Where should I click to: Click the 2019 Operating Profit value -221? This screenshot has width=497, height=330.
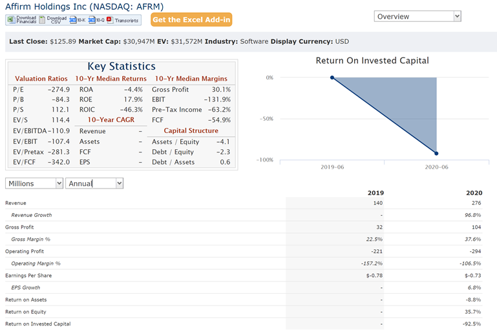[x=377, y=251]
